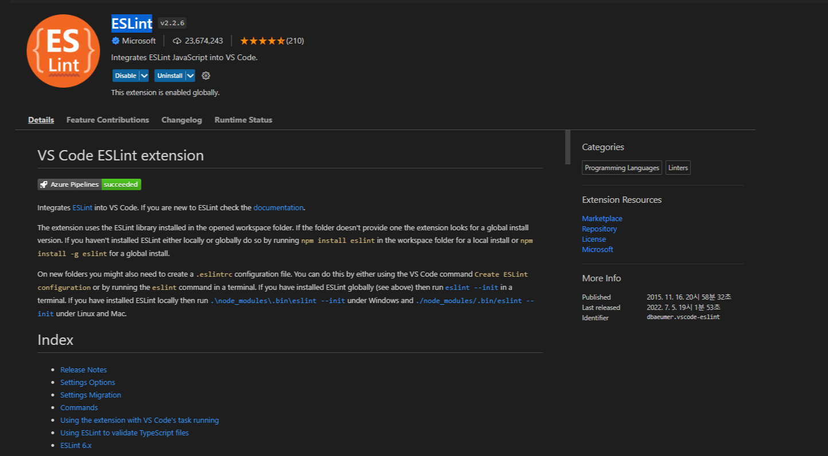This screenshot has height=456, width=828.
Task: Open Using ESLint to validate TypeScript files link
Action: (124, 433)
